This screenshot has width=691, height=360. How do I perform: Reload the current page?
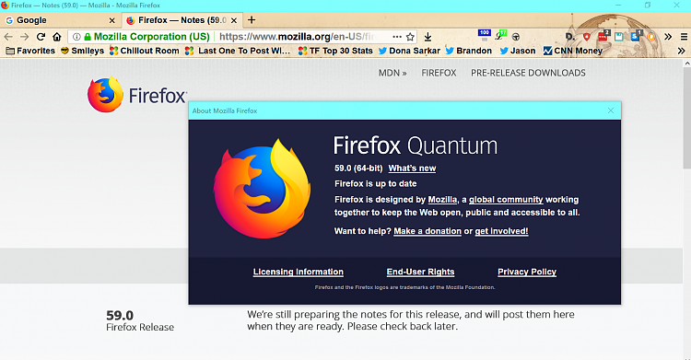tap(41, 37)
